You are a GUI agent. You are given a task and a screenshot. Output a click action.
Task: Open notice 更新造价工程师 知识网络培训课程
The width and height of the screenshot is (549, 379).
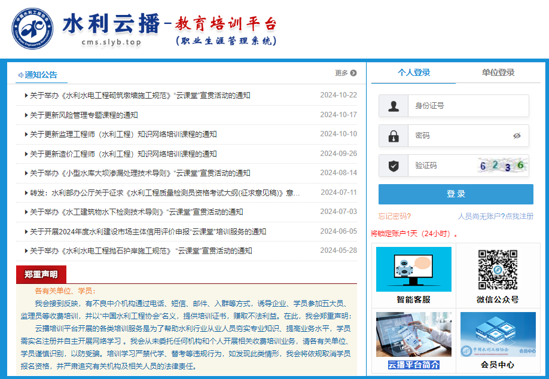pos(123,154)
